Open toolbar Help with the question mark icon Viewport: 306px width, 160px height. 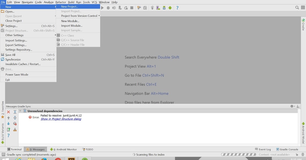(177, 8)
